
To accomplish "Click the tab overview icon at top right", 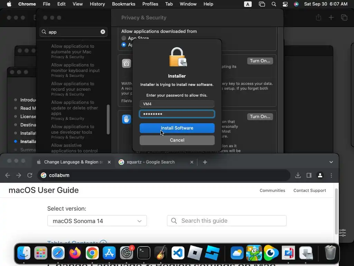I will pyautogui.click(x=344, y=17).
